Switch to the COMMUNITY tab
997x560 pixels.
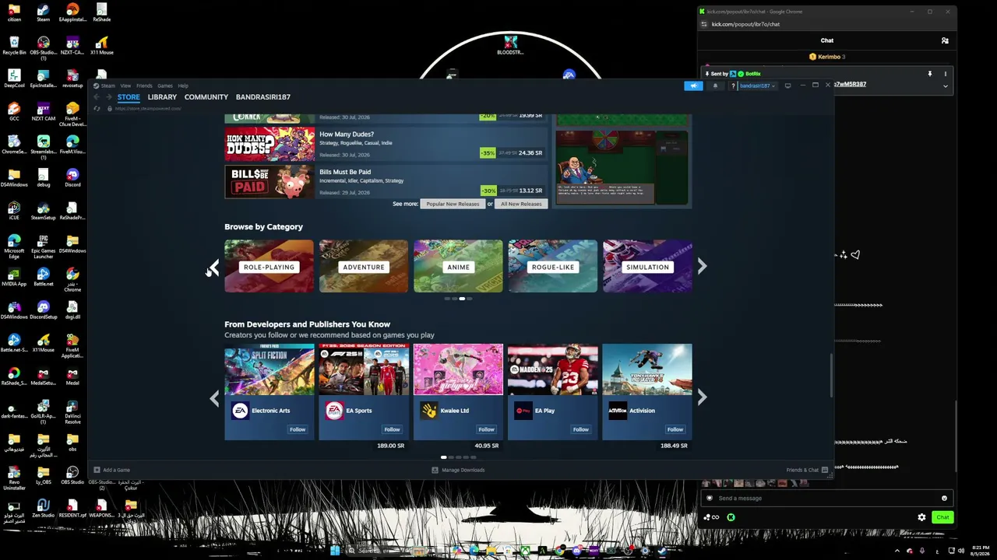(206, 97)
